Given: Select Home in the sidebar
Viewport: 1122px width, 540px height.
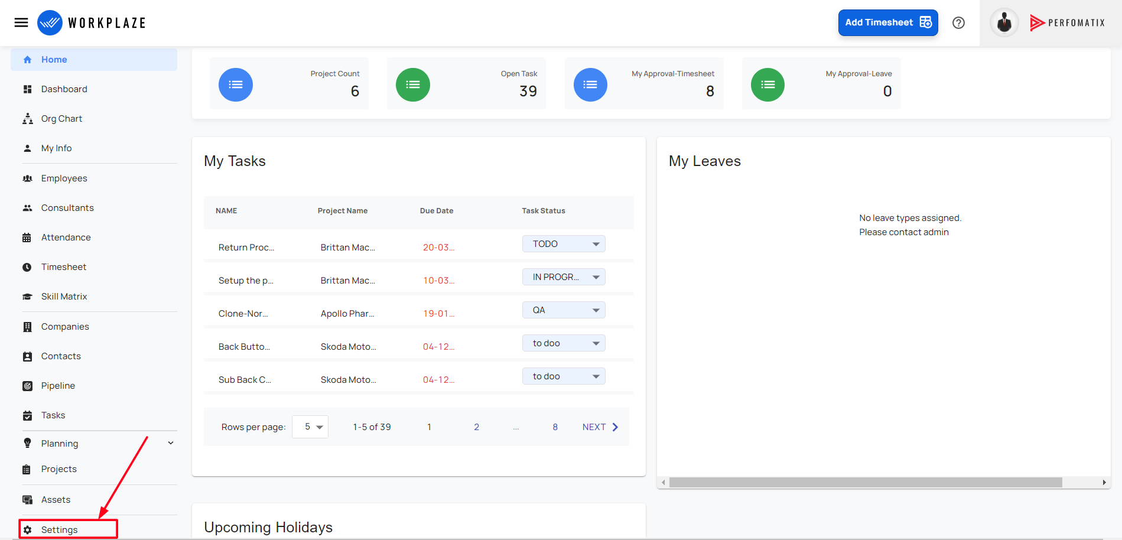Looking at the screenshot, I should (94, 60).
